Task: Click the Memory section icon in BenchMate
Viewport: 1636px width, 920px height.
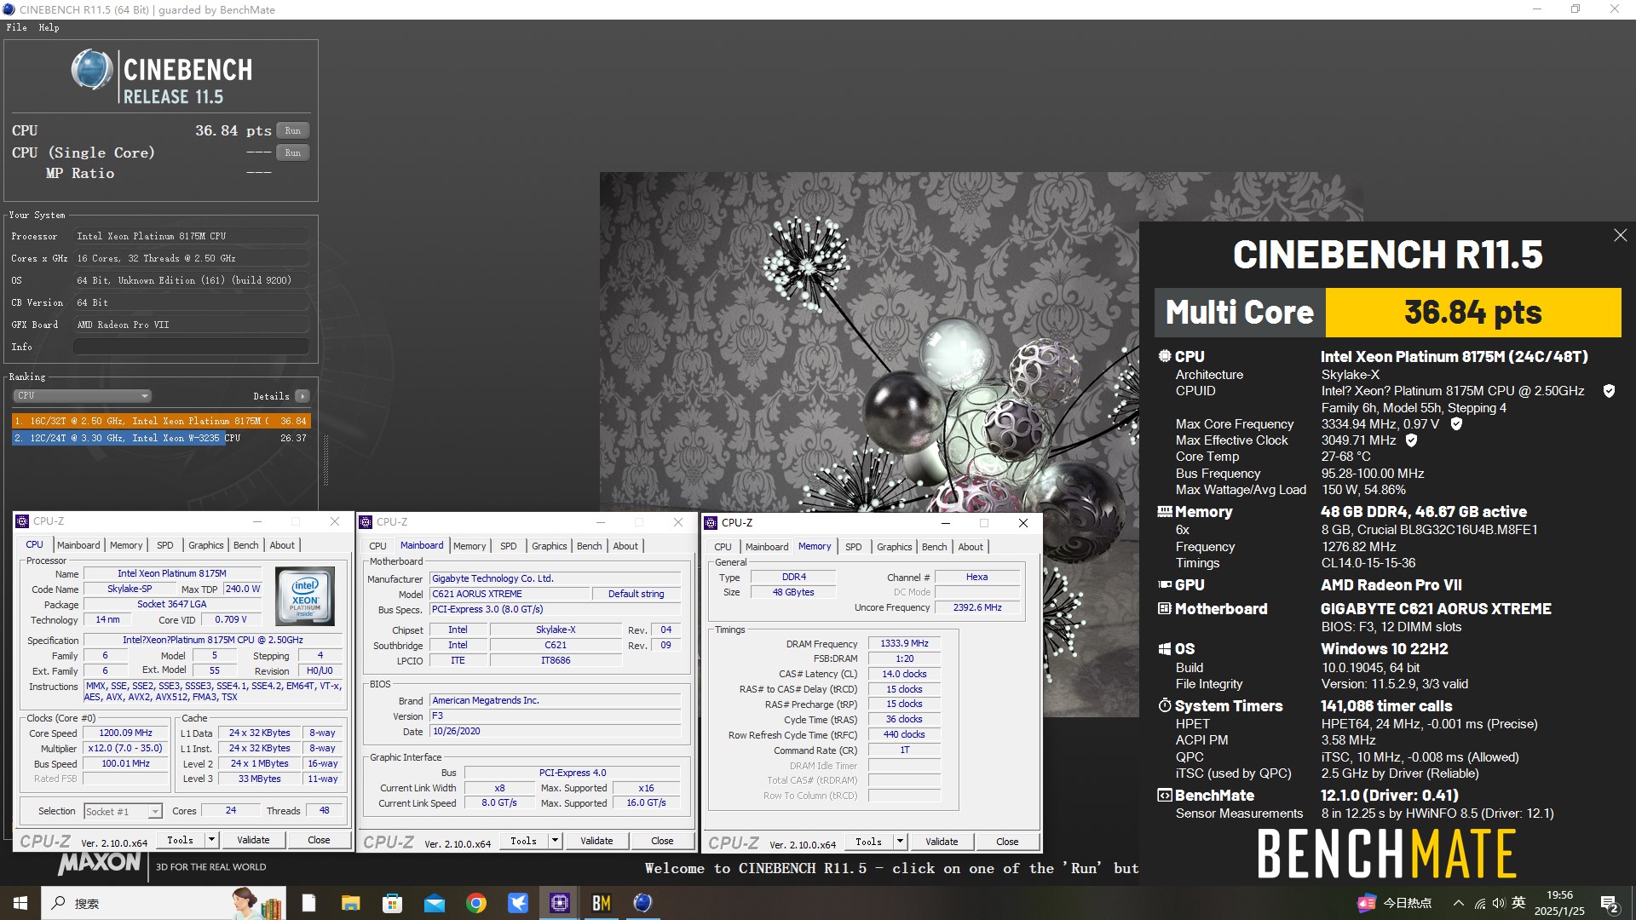Action: pyautogui.click(x=1165, y=511)
